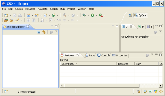
Task: Switch to the Console tab
Action: click(104, 55)
